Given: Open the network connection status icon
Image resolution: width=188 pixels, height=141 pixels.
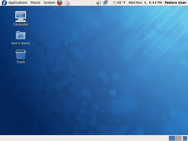Looking at the screenshot, I should [106, 3].
